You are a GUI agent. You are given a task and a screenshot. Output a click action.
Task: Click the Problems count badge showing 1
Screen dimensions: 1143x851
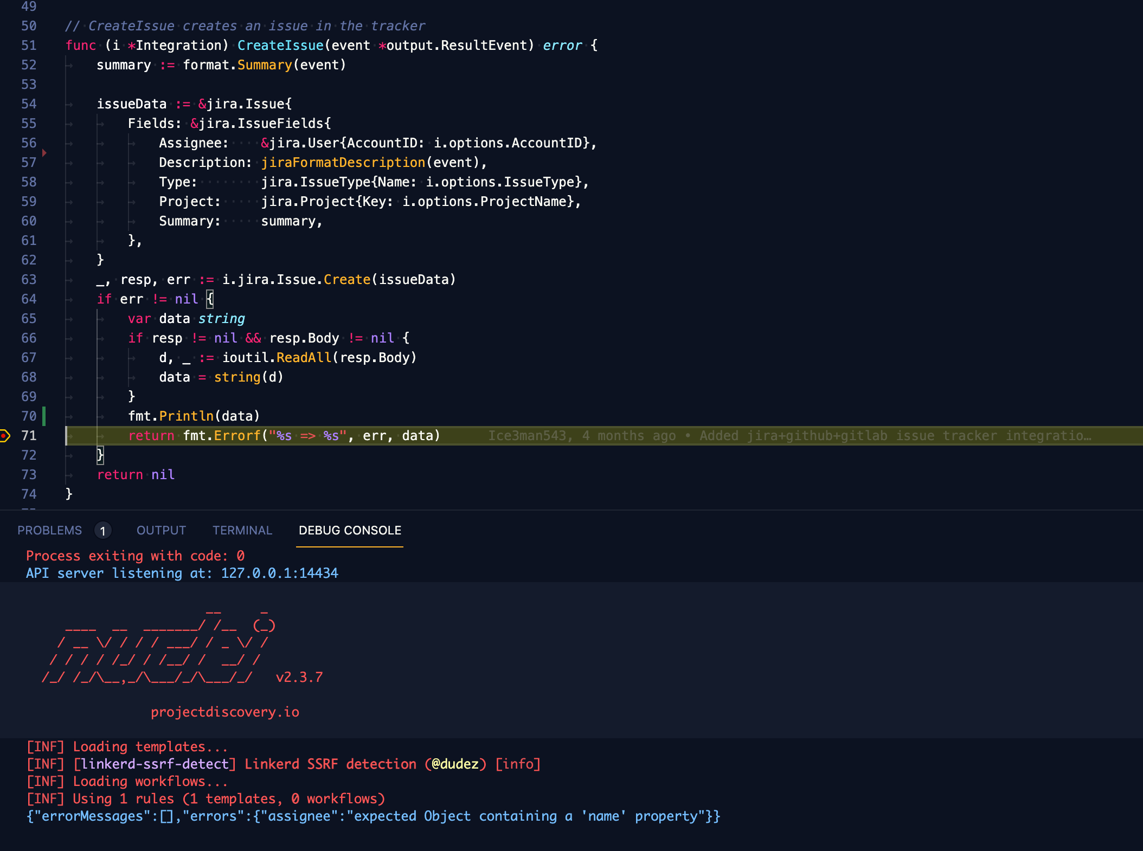pos(102,531)
